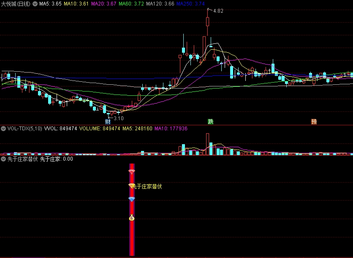Open the VOL-TDX indicator dropdown arrow
Image resolution: width=353 pixels, height=258 pixels.
[x=3, y=129]
